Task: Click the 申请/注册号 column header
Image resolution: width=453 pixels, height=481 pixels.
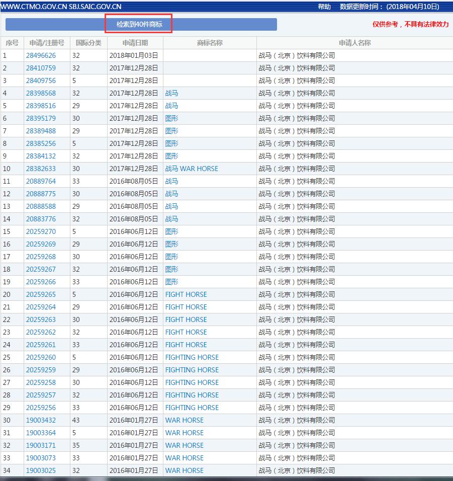Action: [47, 43]
